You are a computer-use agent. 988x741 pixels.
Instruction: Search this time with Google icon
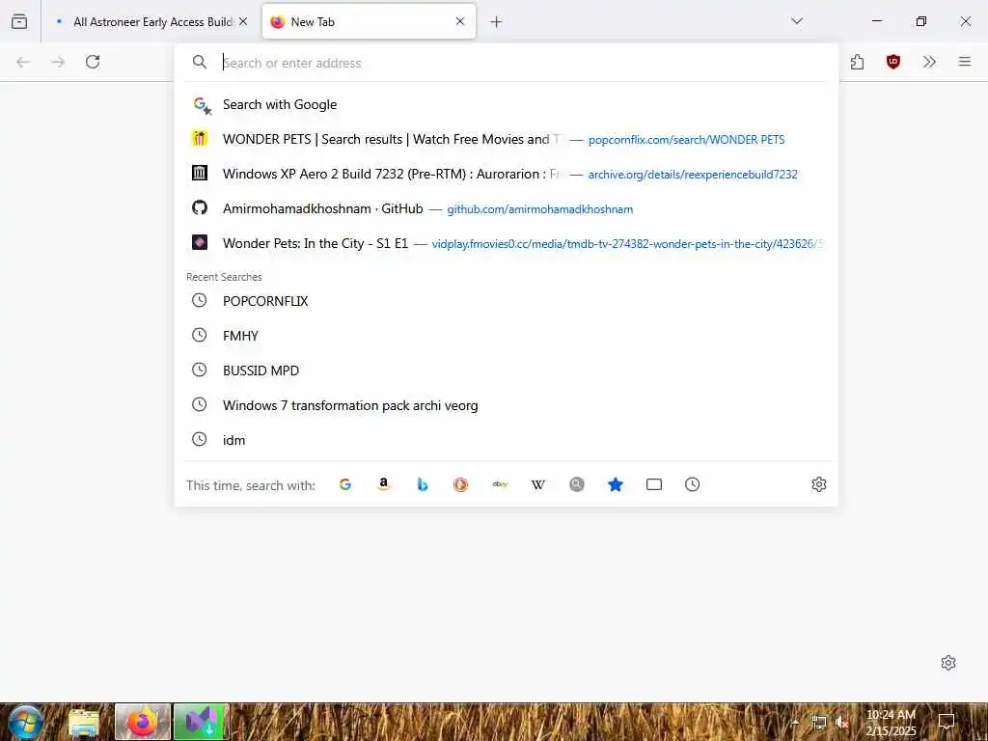[x=345, y=484]
